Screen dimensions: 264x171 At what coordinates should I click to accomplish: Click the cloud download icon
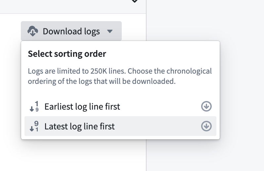[32, 31]
